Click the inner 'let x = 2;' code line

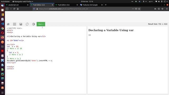(14, 53)
